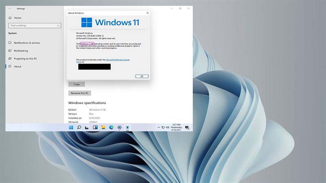Screen dimensions: 326x183
Task: Launch File Explorer from the taskbar
Action: pos(104,127)
